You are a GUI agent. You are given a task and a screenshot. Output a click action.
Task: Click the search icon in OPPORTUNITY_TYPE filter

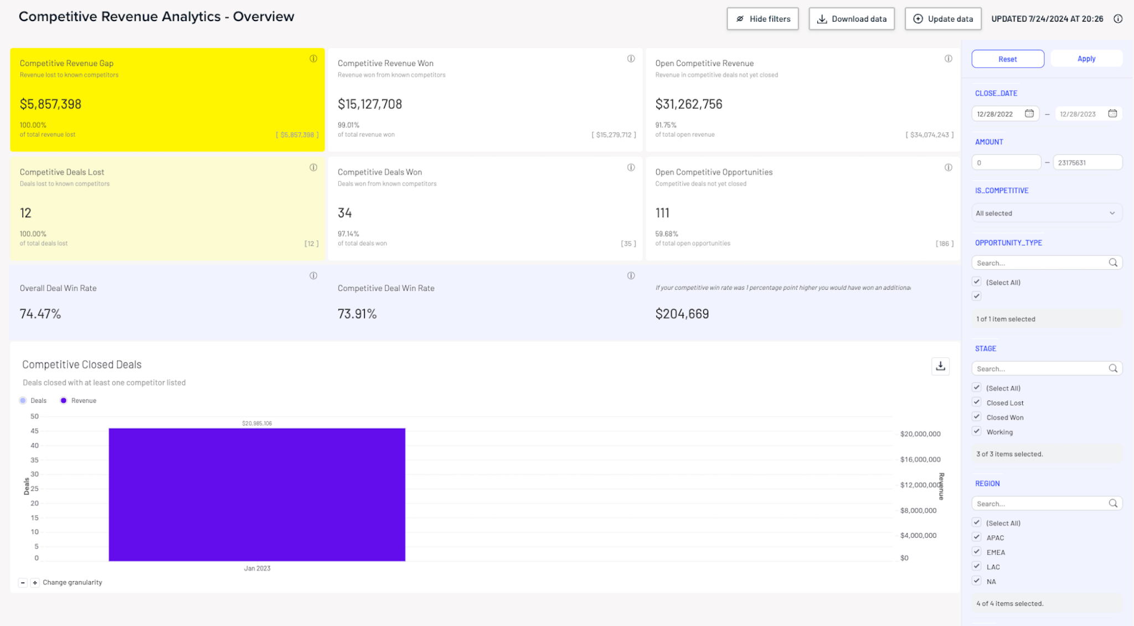[x=1113, y=262]
